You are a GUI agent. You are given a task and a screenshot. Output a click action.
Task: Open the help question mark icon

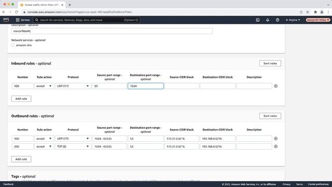(x=278, y=20)
